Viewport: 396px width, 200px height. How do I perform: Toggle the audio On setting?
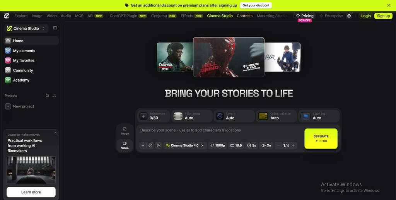(266, 145)
